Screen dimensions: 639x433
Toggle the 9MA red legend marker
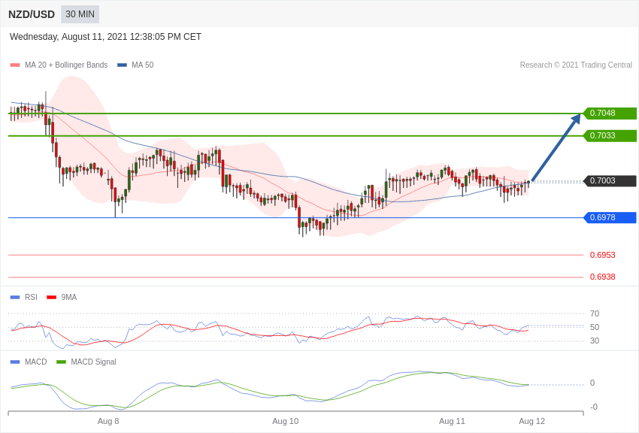(x=51, y=298)
